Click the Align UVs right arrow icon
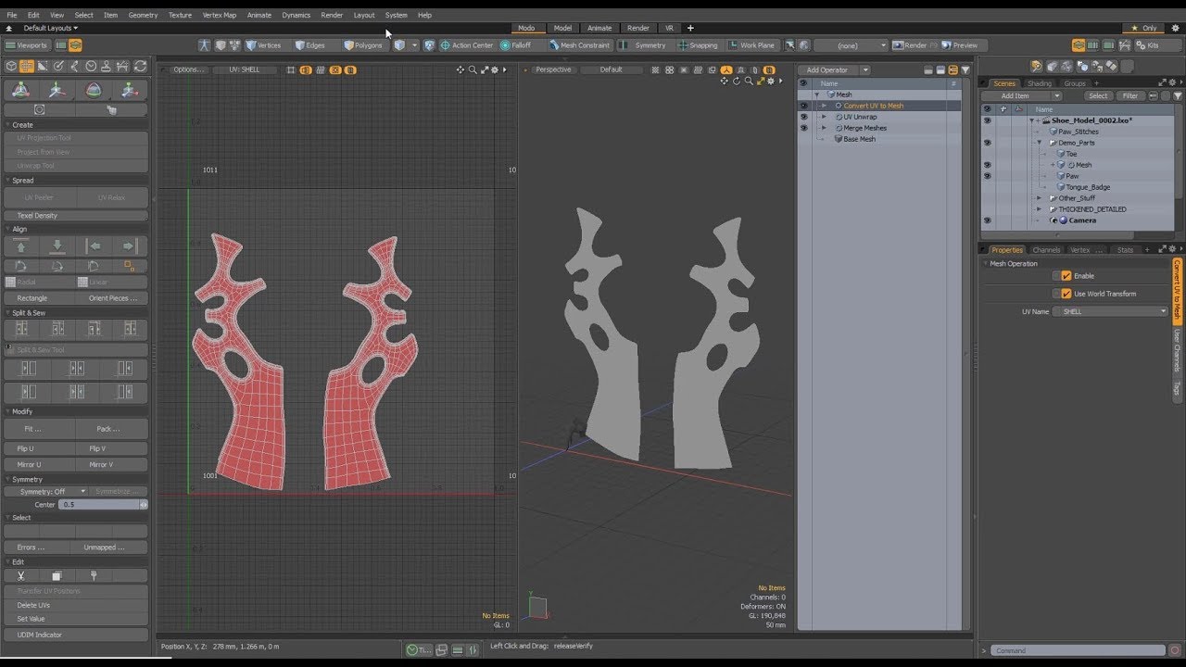1186x667 pixels. (130, 246)
